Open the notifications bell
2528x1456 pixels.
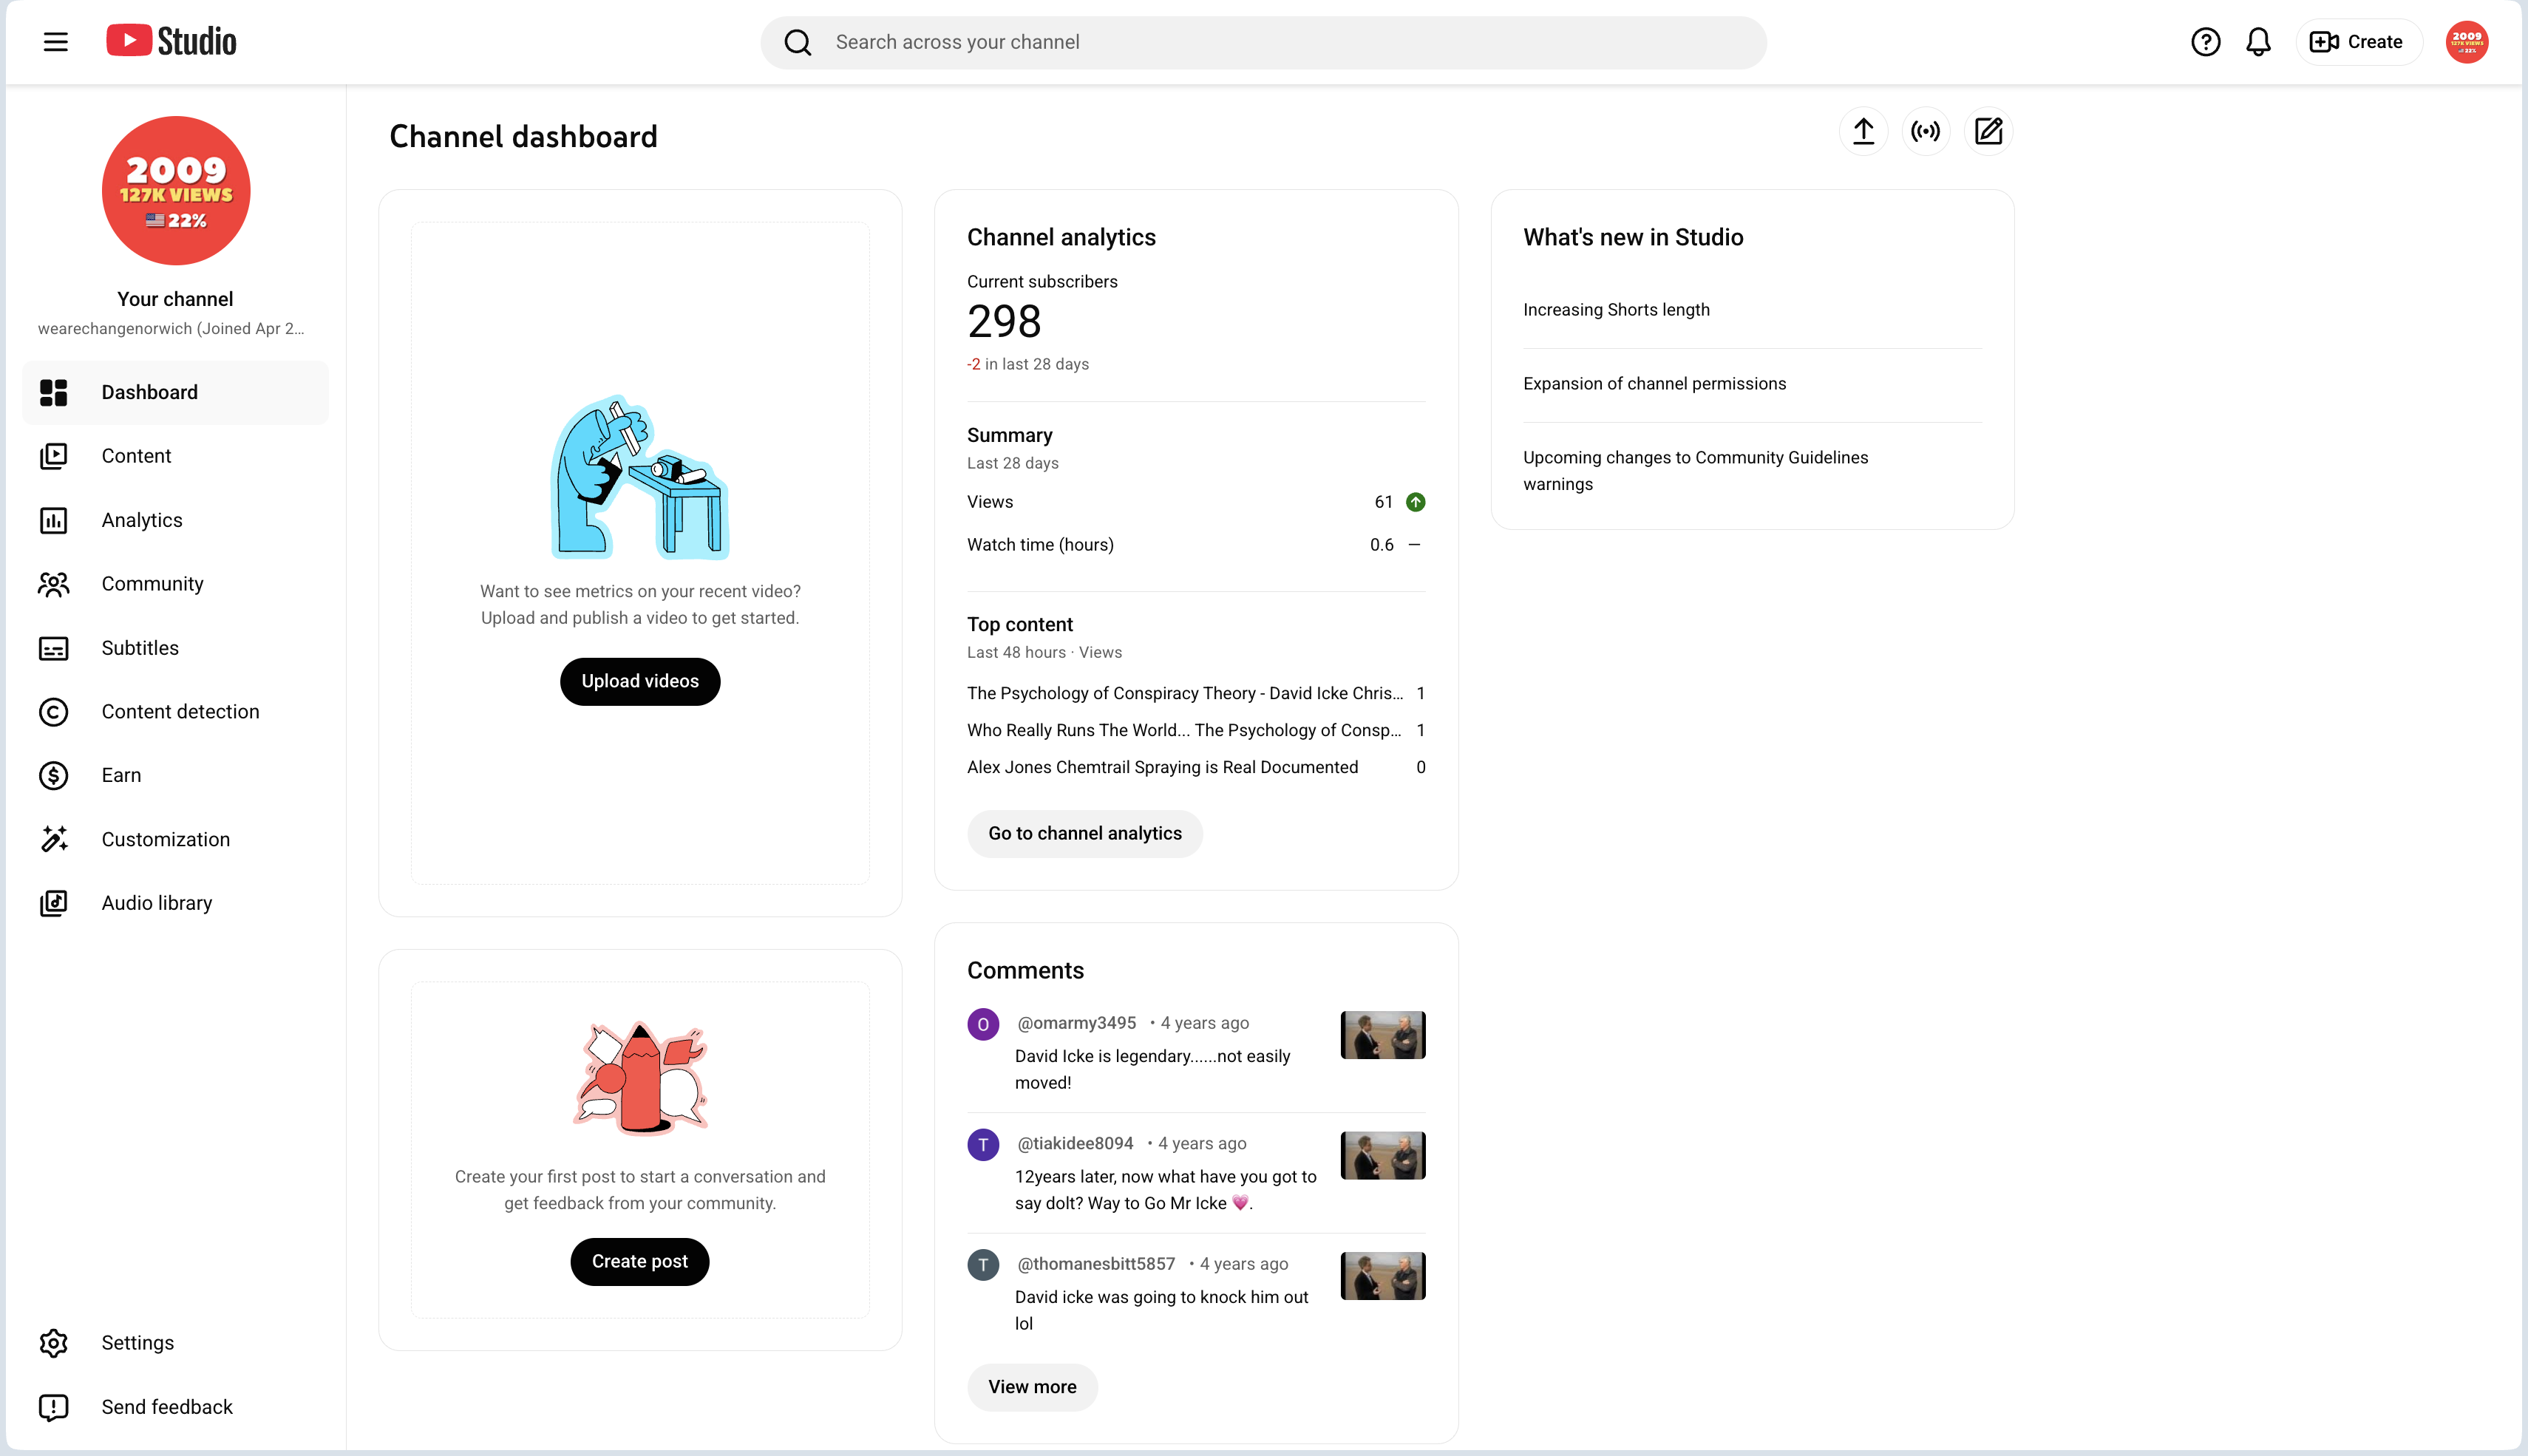(2258, 42)
